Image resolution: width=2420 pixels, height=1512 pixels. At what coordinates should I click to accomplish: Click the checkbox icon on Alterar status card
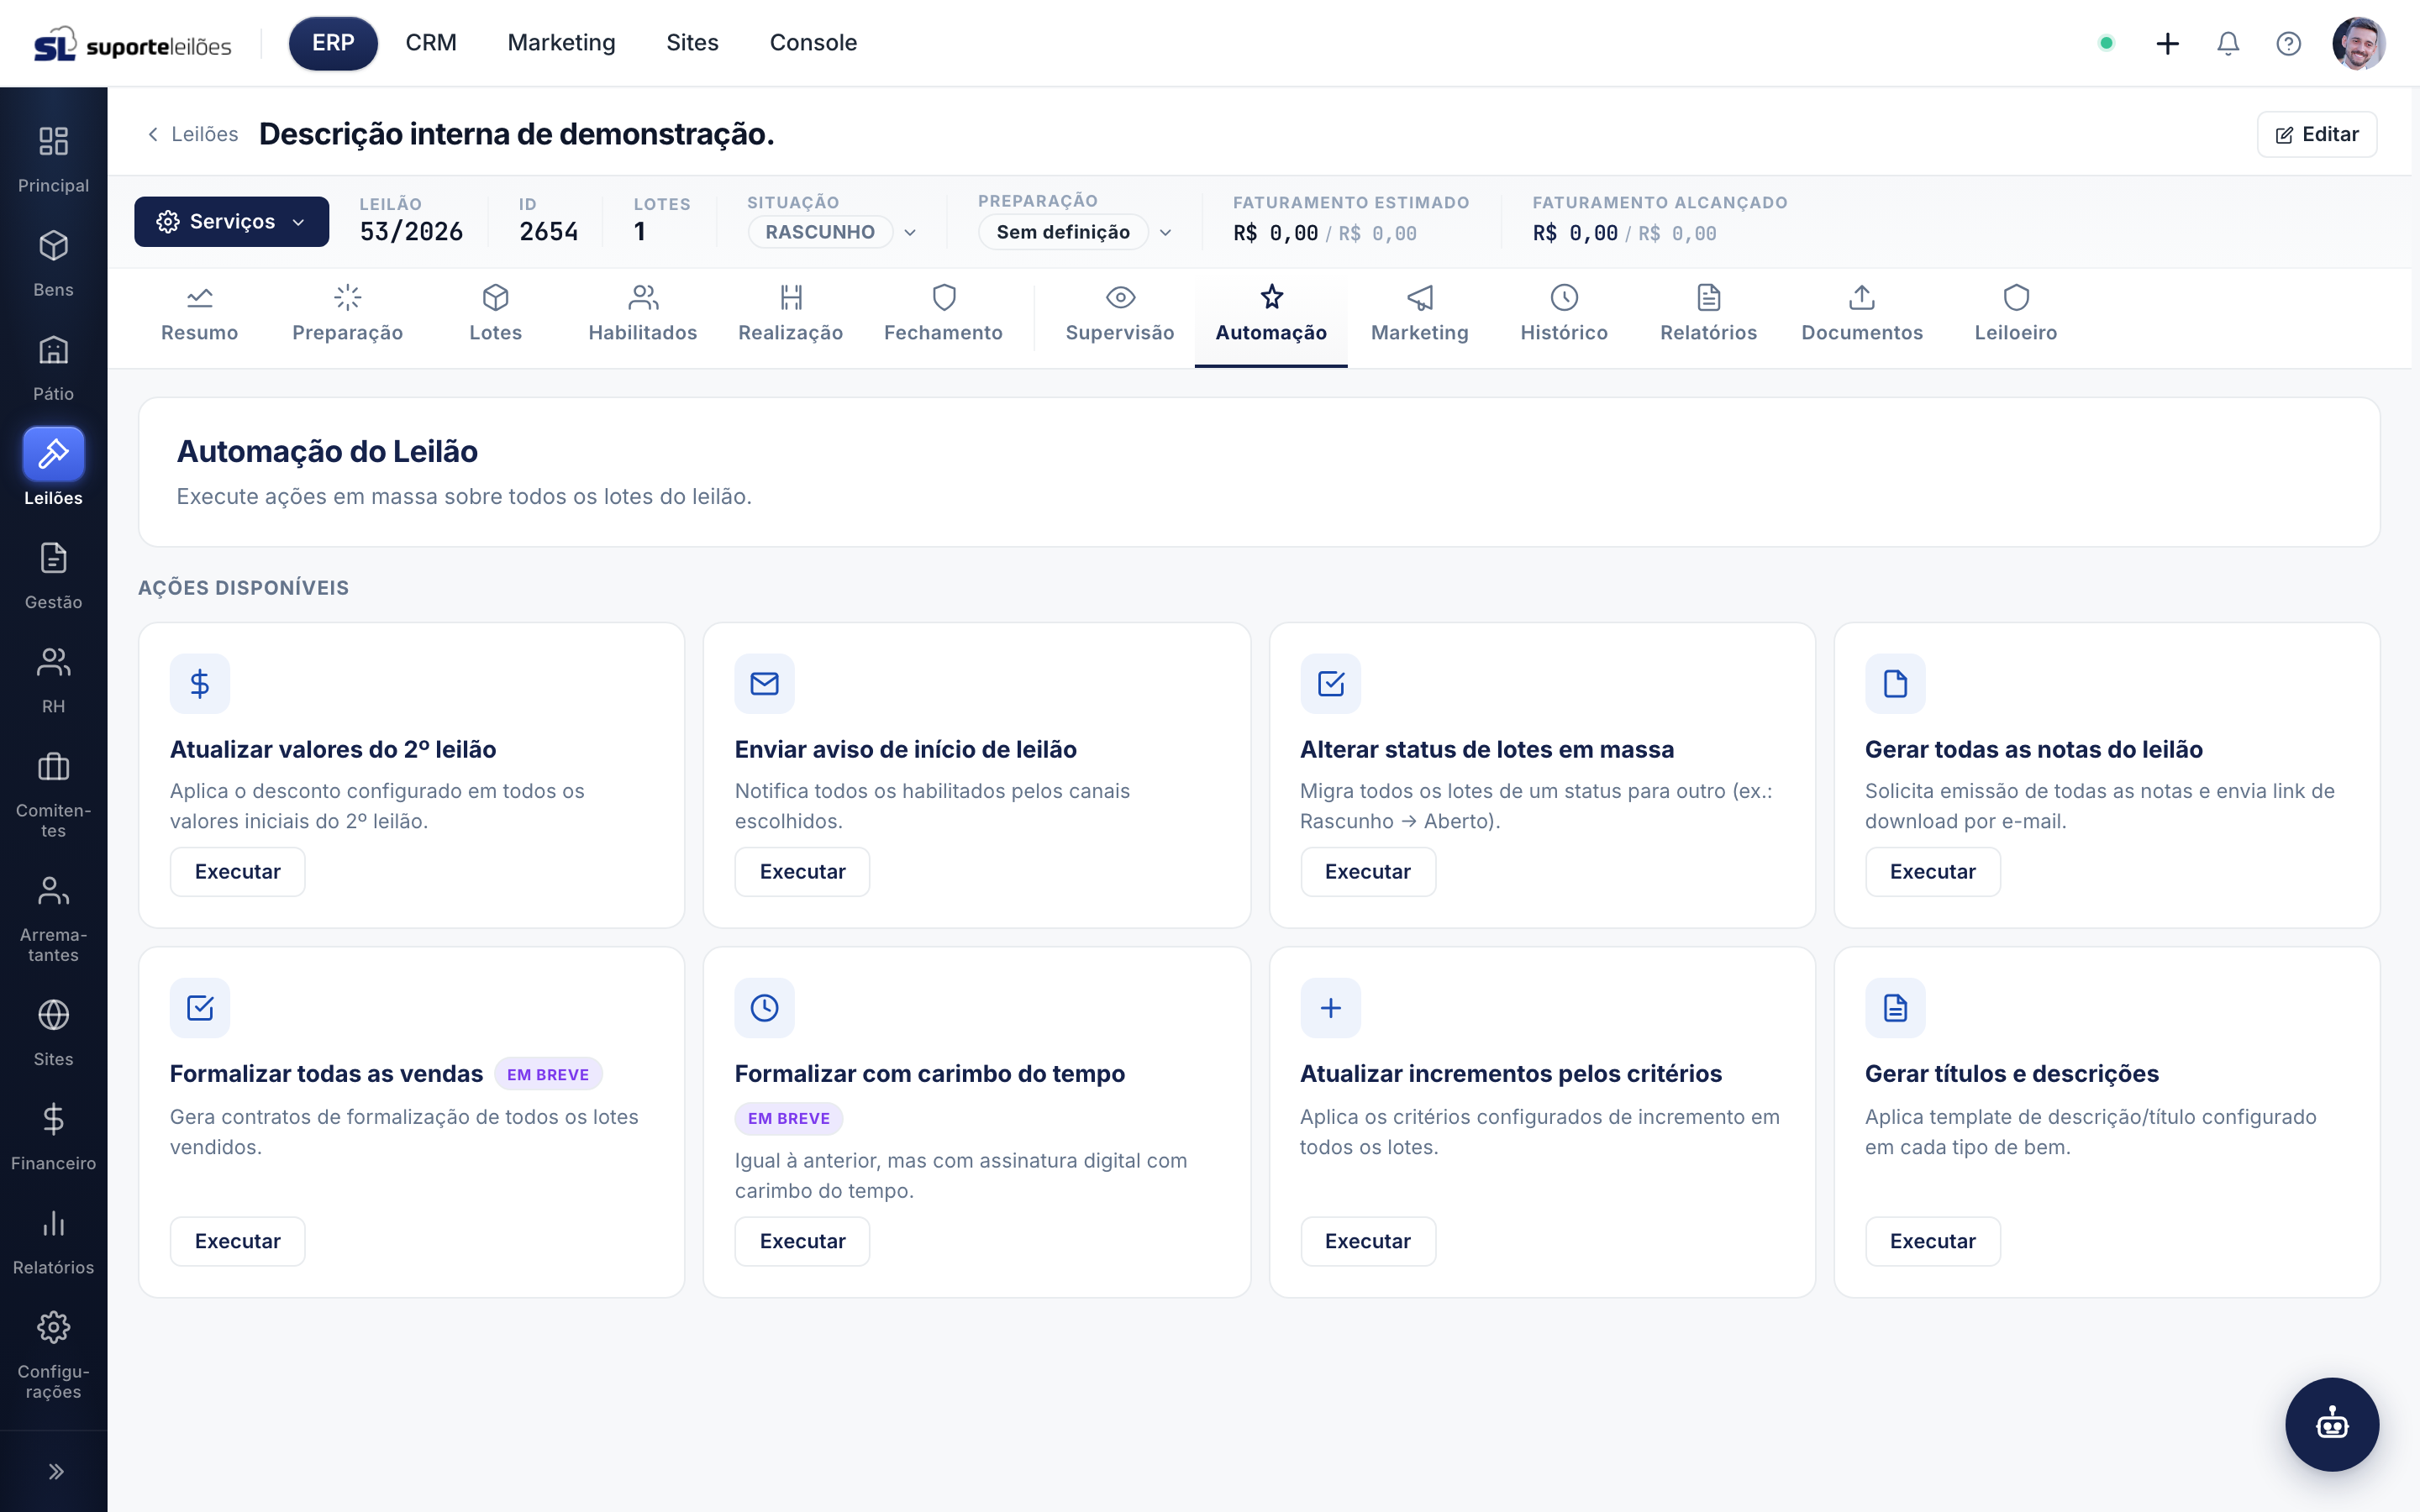[1330, 684]
